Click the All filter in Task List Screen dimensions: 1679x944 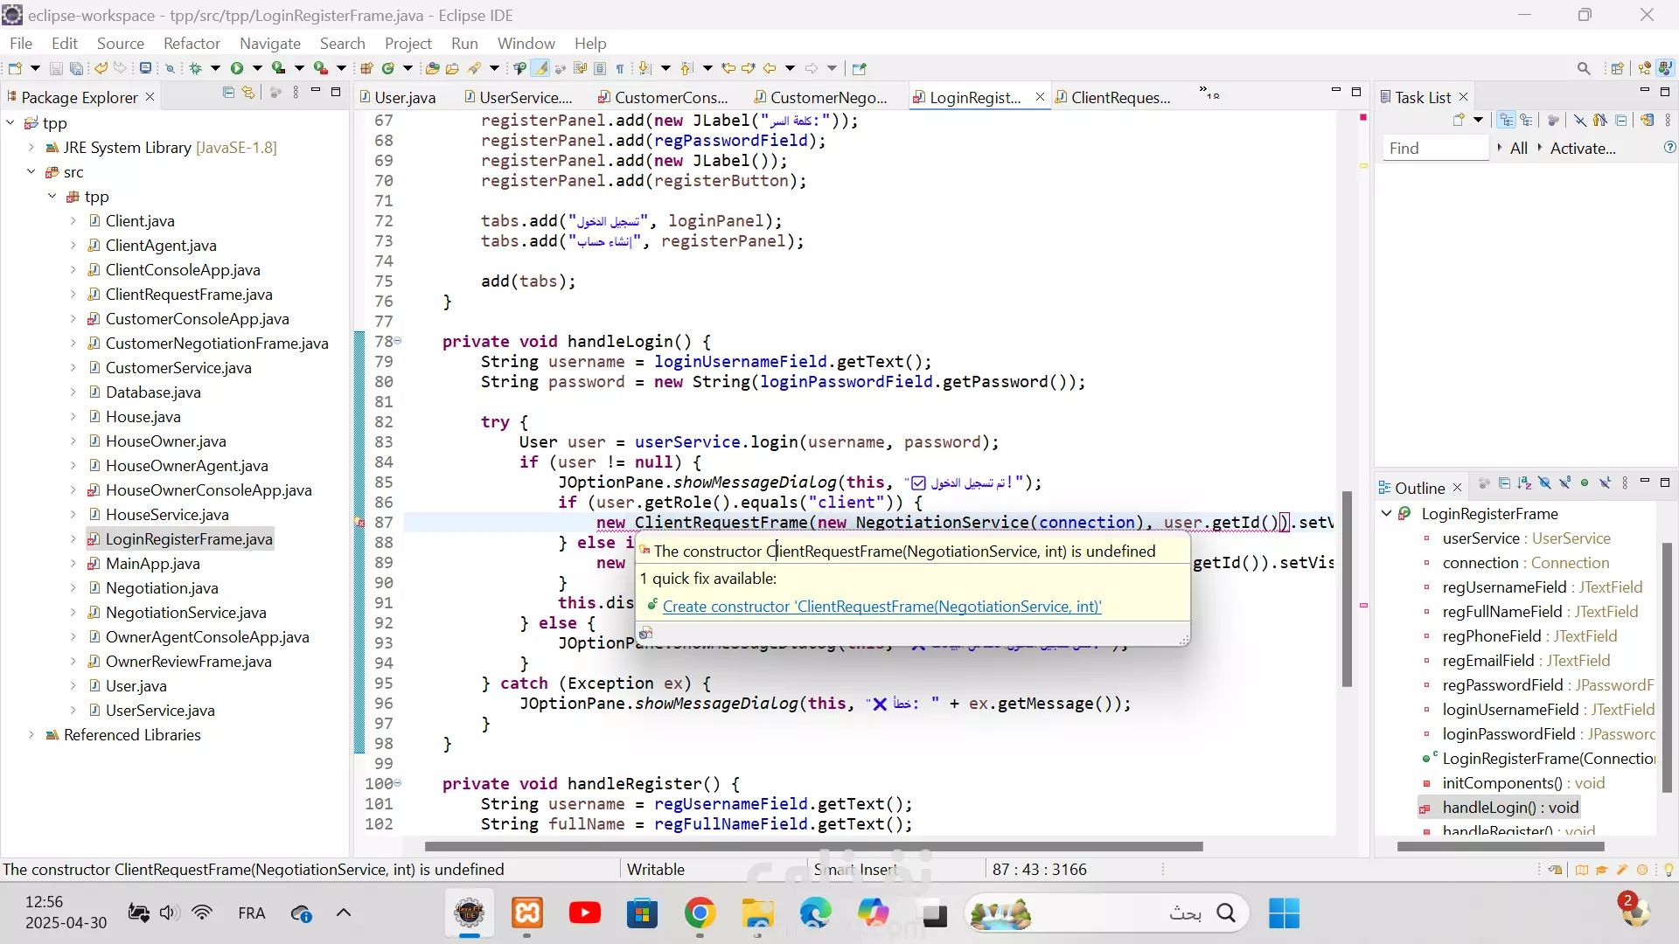[1519, 148]
